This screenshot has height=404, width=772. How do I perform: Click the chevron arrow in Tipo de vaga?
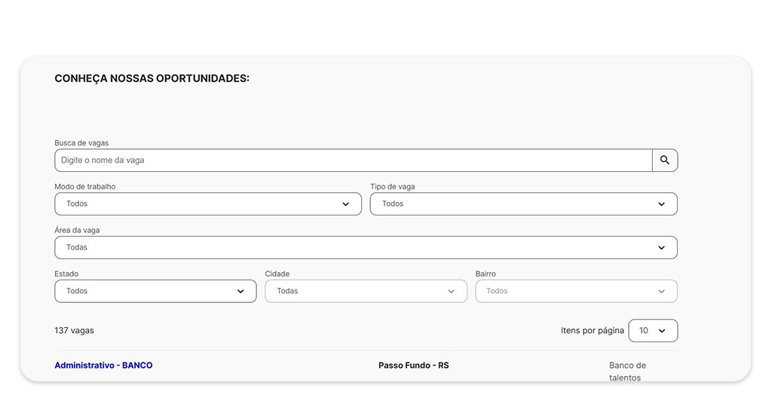point(661,204)
